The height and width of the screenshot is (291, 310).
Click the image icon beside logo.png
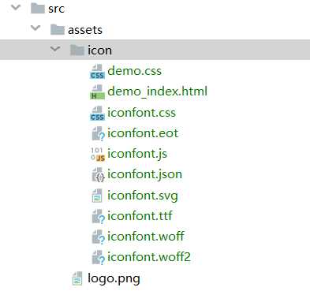pos(77,278)
